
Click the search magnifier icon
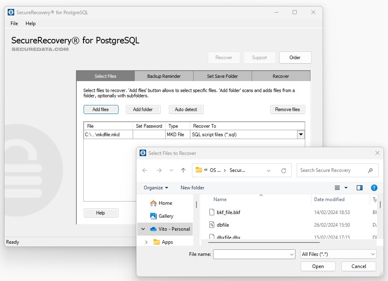(370, 171)
